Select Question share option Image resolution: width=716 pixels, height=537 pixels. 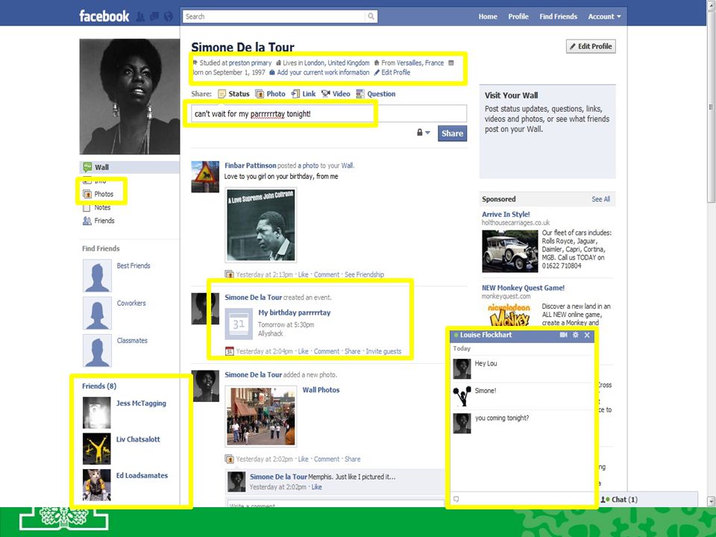[376, 94]
